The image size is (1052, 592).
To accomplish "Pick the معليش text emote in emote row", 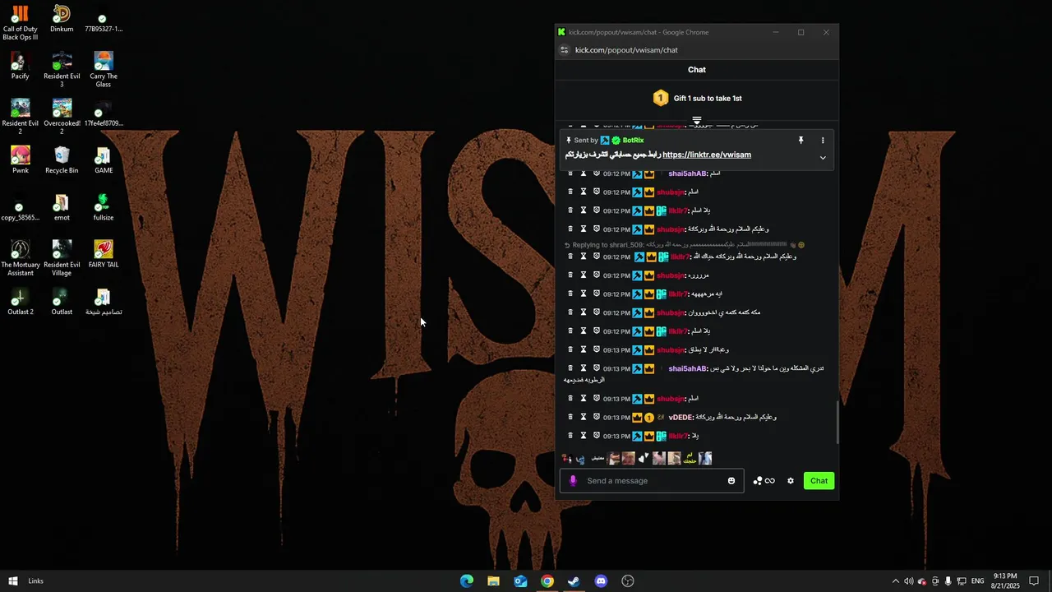I will pyautogui.click(x=598, y=458).
